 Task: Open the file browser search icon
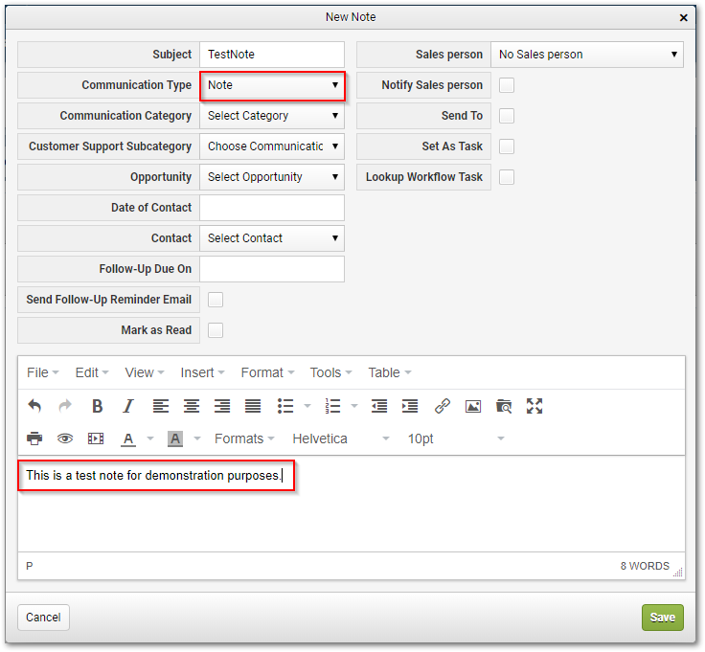click(x=504, y=406)
